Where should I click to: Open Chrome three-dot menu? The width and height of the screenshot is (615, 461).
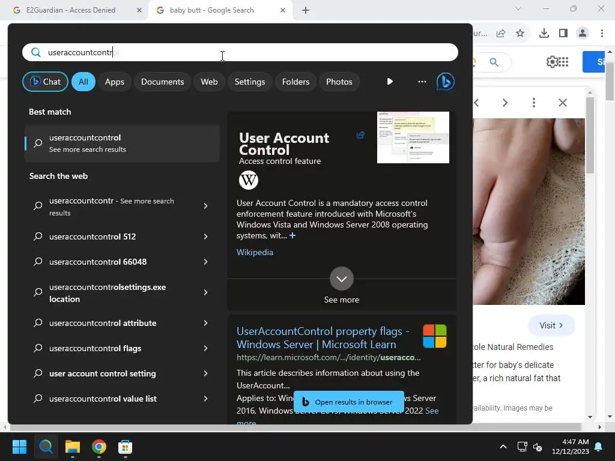click(x=602, y=34)
